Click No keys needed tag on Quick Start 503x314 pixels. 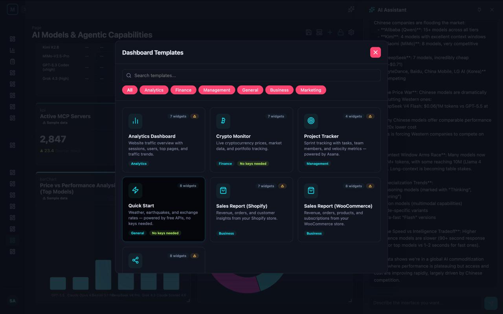coord(165,233)
